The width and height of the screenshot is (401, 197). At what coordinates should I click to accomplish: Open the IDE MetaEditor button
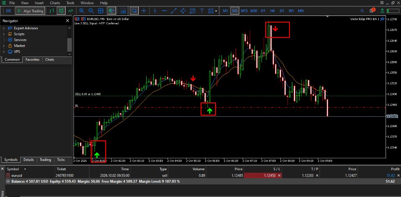pyautogui.click(x=8, y=11)
